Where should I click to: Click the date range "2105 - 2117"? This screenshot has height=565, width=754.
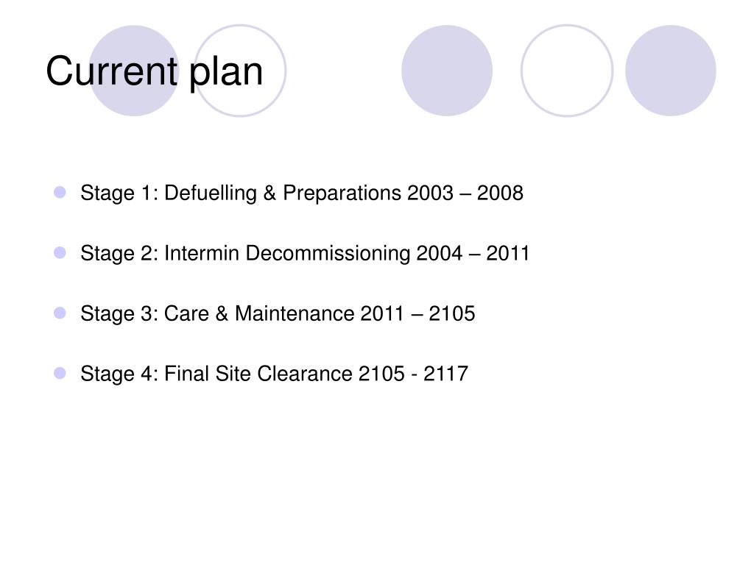click(x=414, y=374)
